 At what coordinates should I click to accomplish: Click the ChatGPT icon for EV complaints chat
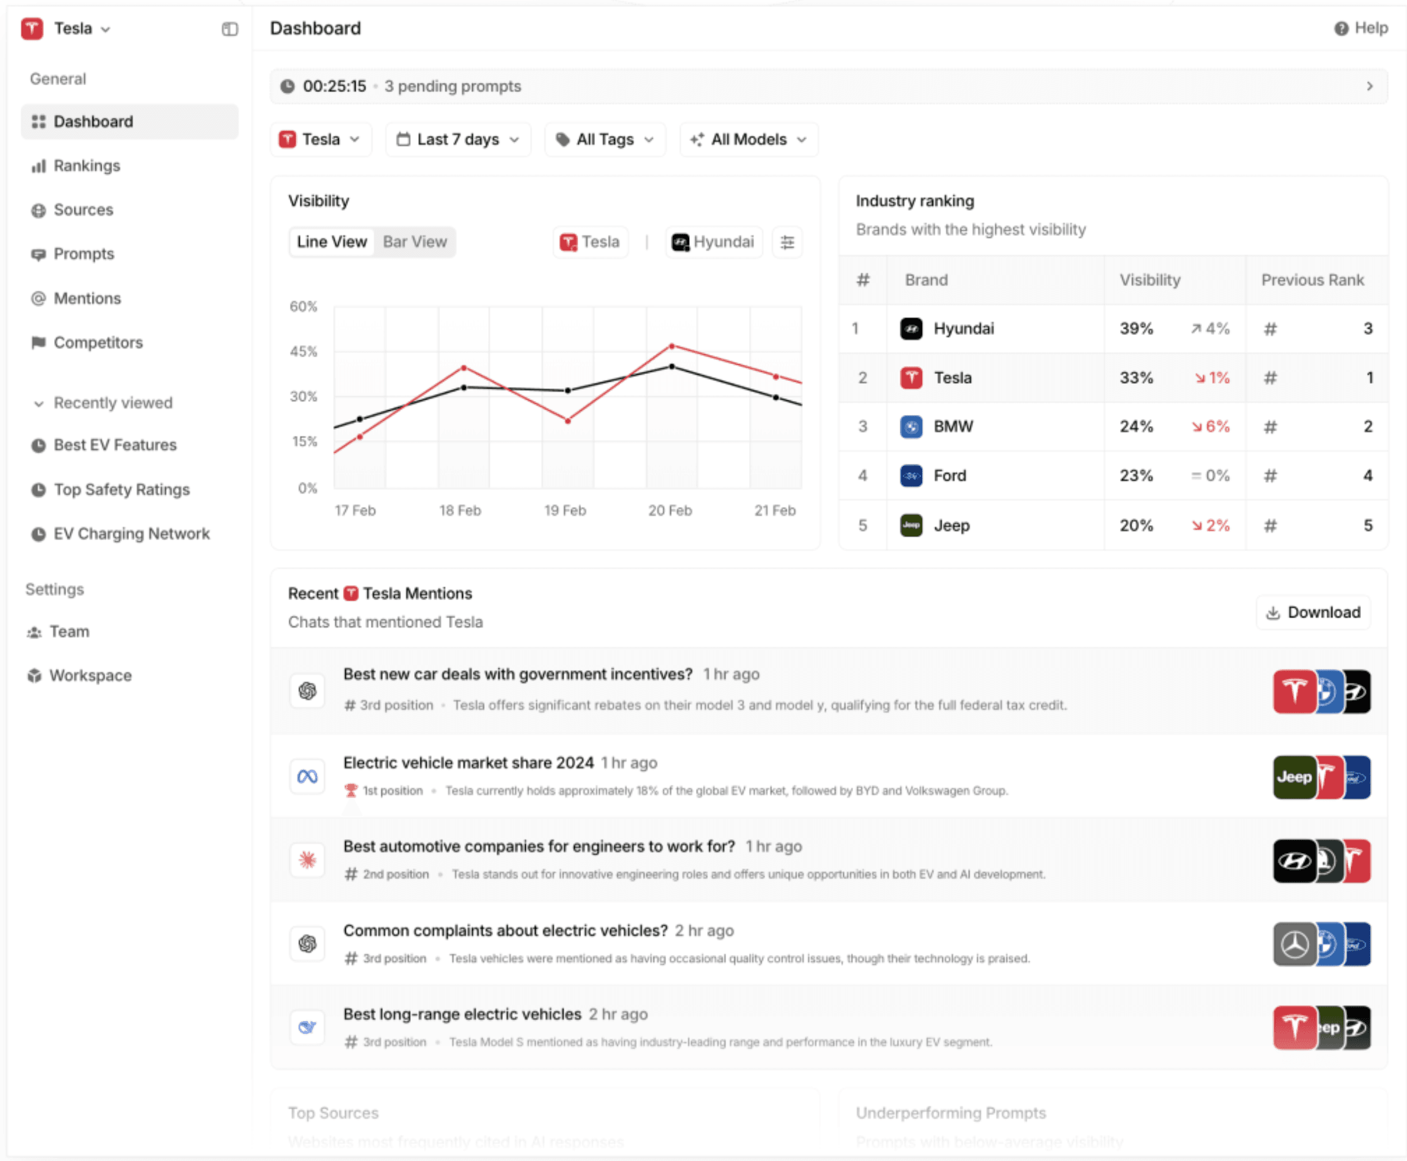(308, 944)
